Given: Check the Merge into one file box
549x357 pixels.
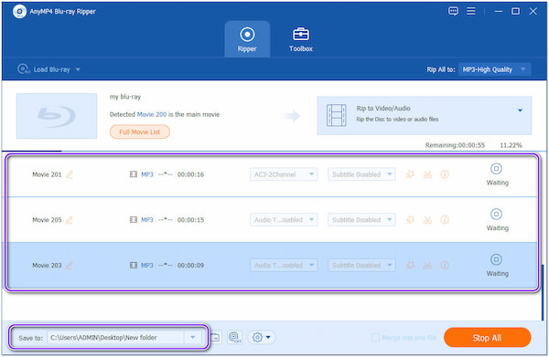Looking at the screenshot, I should pos(375,338).
